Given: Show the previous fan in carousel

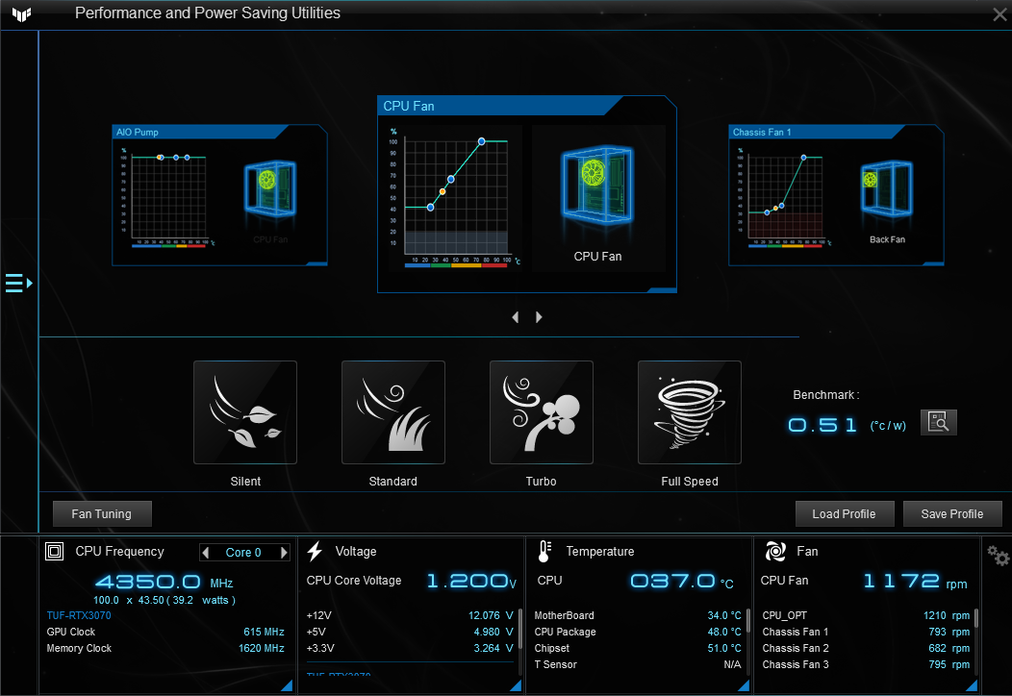Looking at the screenshot, I should pos(515,316).
